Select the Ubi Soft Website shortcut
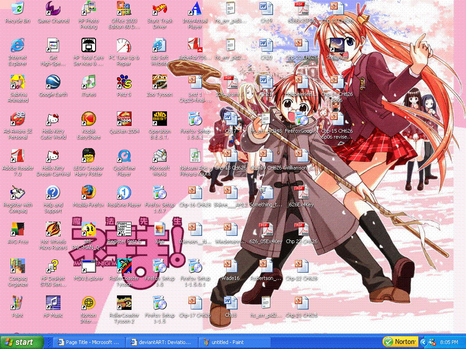 point(160,45)
